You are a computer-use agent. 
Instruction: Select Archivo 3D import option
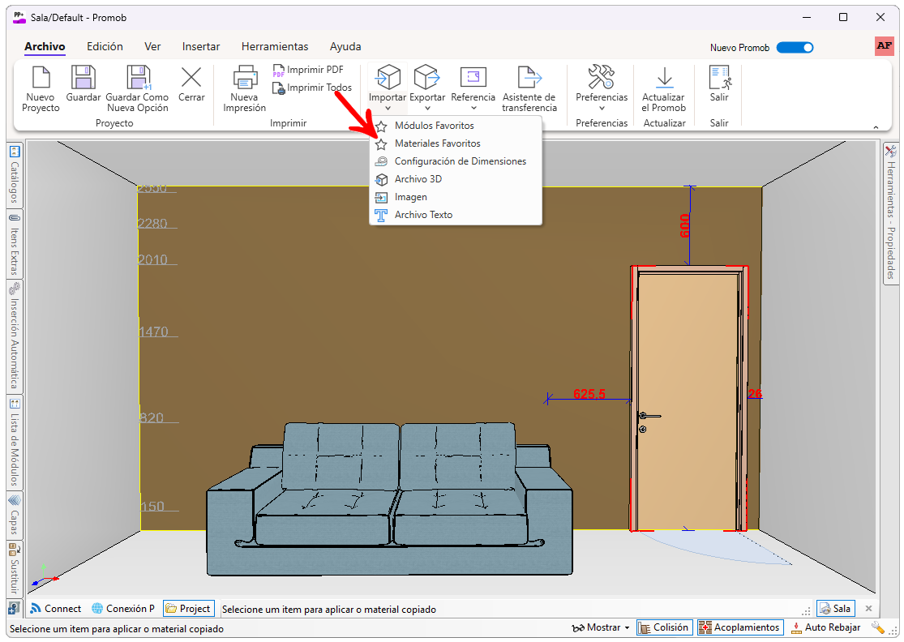(418, 179)
